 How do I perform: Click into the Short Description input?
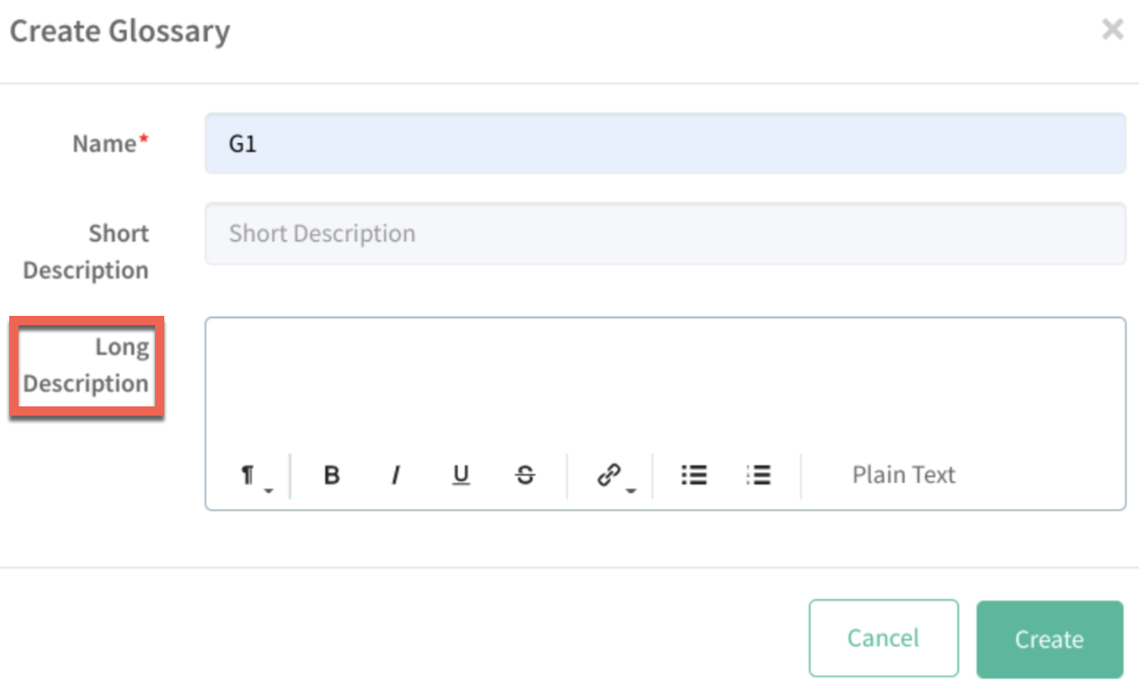[x=665, y=234]
